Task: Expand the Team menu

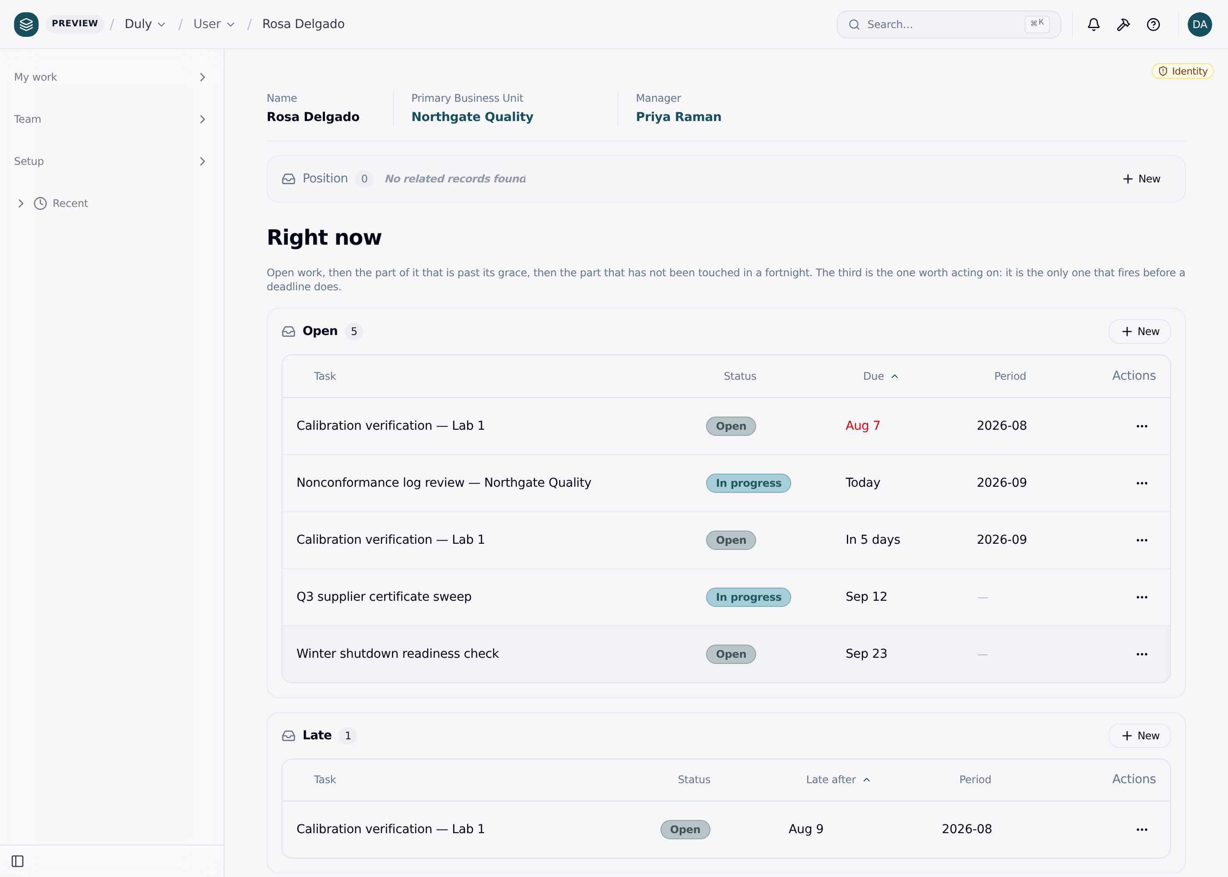Action: coord(111,119)
